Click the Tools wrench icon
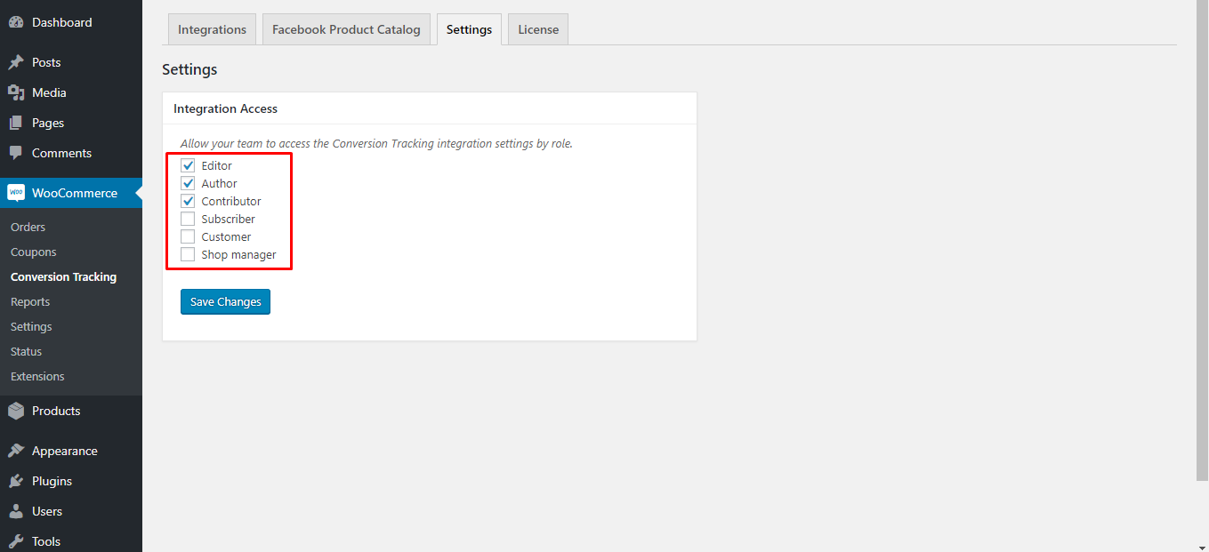The width and height of the screenshot is (1209, 552). click(16, 541)
